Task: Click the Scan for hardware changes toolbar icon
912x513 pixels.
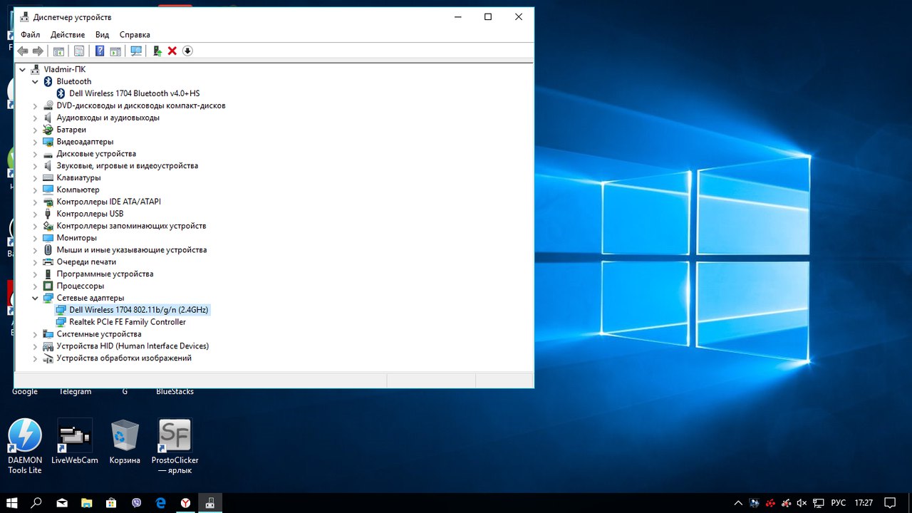Action: 135,51
